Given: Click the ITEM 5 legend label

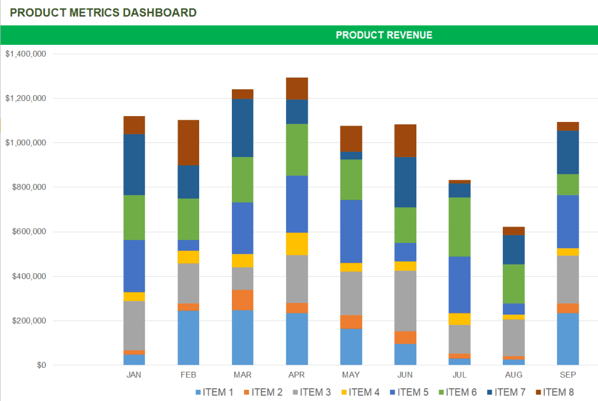Looking at the screenshot, I should click(x=413, y=392).
